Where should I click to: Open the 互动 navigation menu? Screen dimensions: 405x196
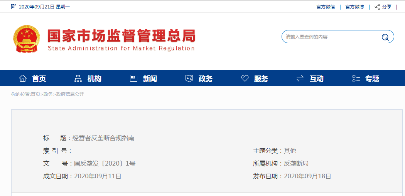click(317, 79)
